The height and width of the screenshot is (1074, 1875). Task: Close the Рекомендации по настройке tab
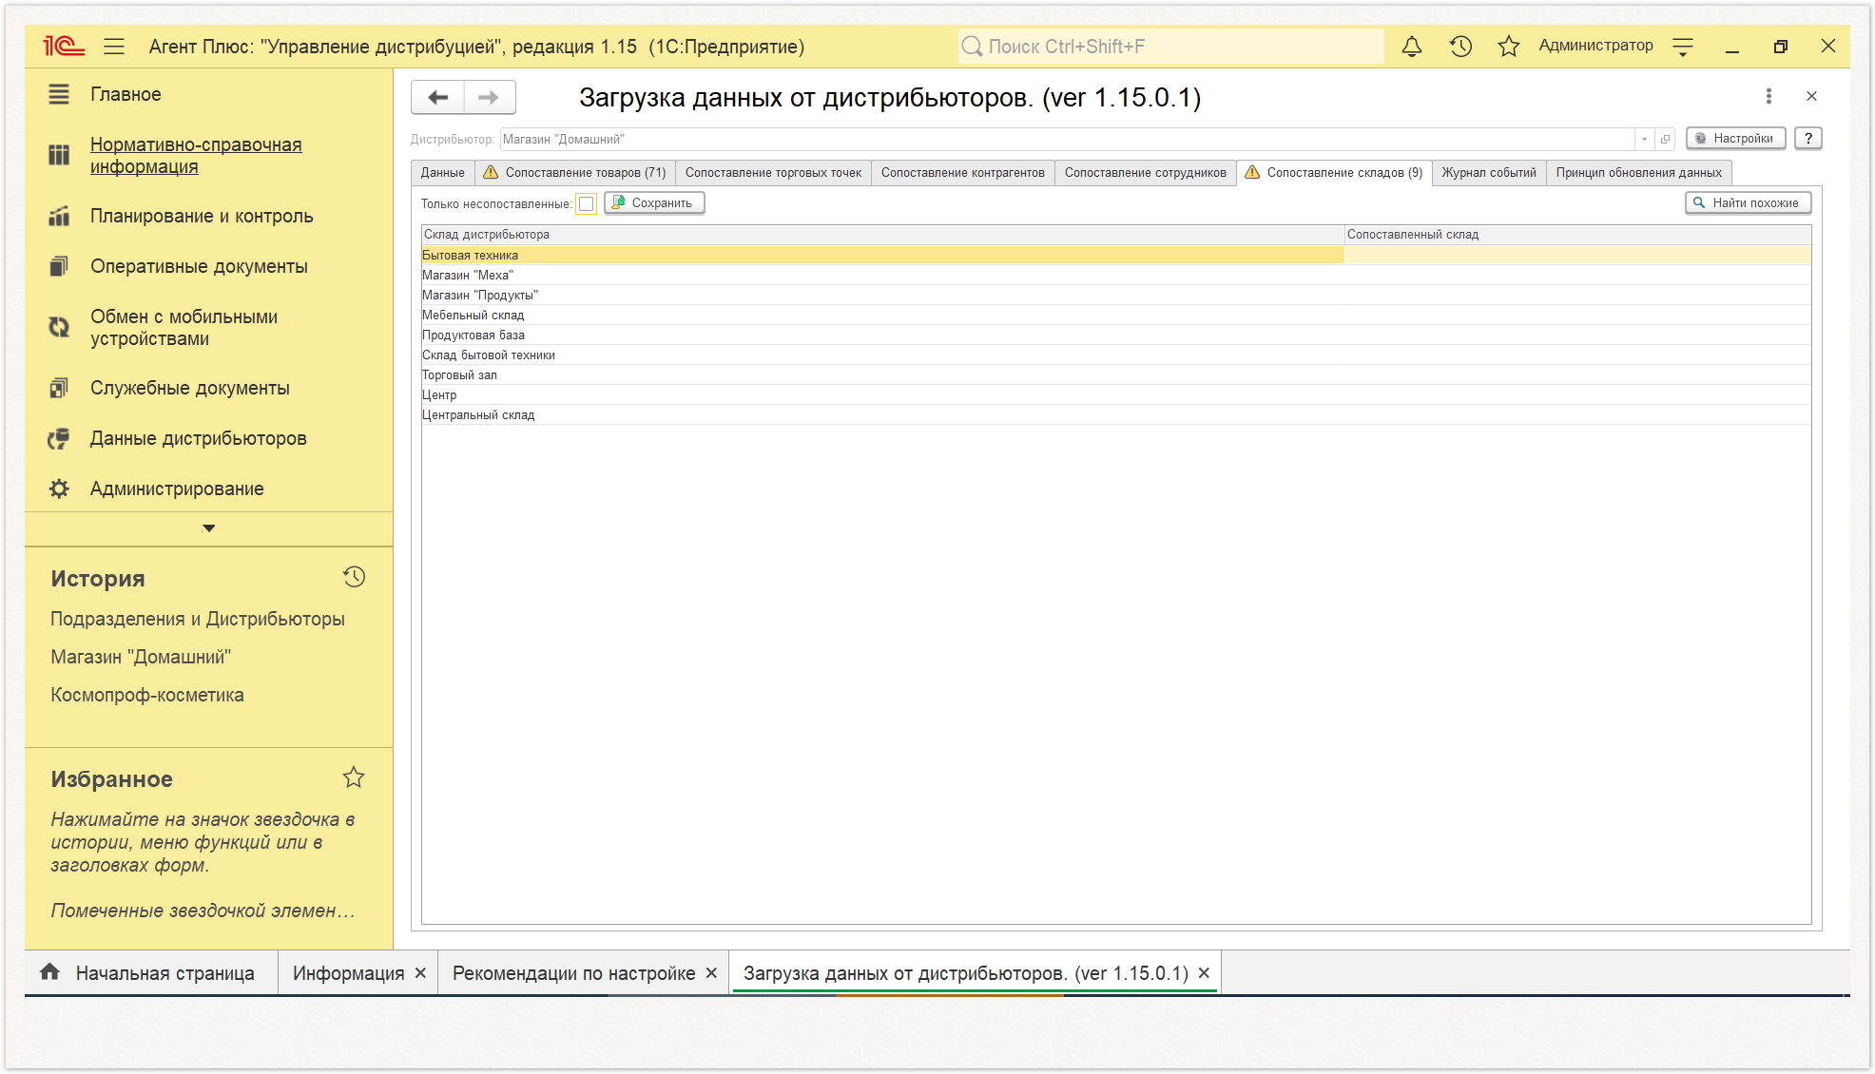point(711,973)
